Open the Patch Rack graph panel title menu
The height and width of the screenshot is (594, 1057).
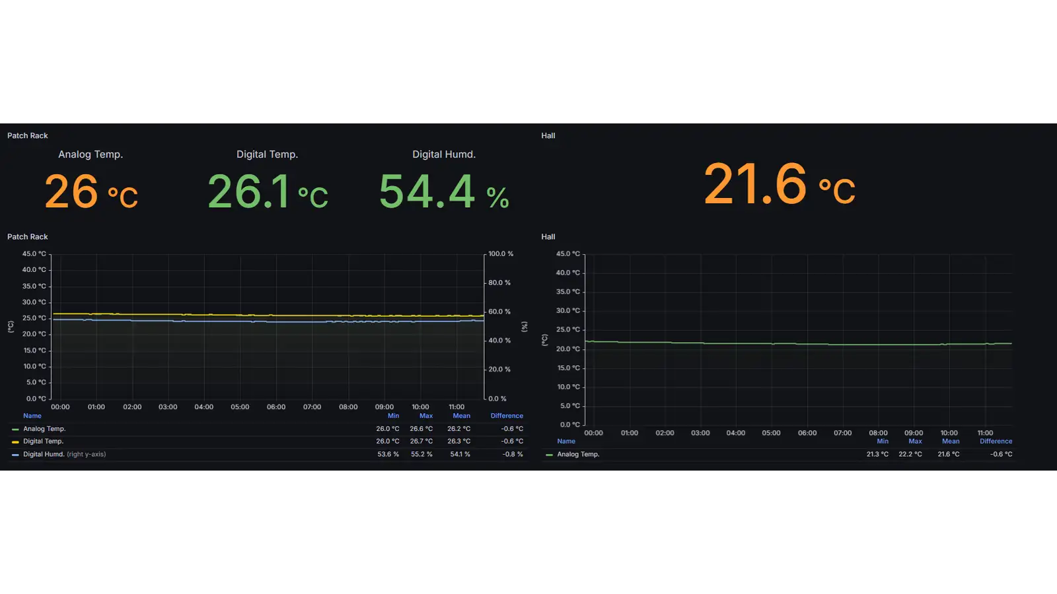tap(28, 237)
